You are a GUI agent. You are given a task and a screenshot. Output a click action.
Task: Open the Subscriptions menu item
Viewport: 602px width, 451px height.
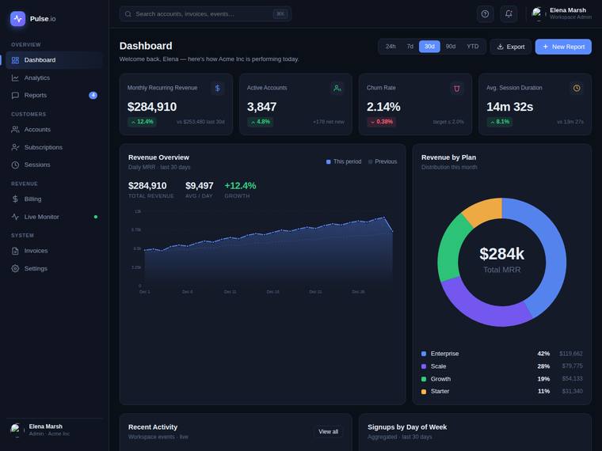(x=55, y=147)
